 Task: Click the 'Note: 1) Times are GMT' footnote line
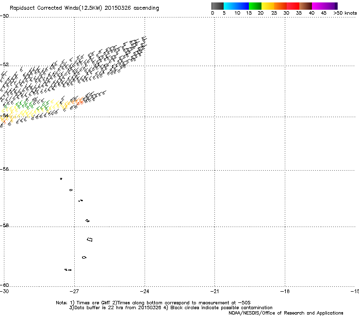153,303
